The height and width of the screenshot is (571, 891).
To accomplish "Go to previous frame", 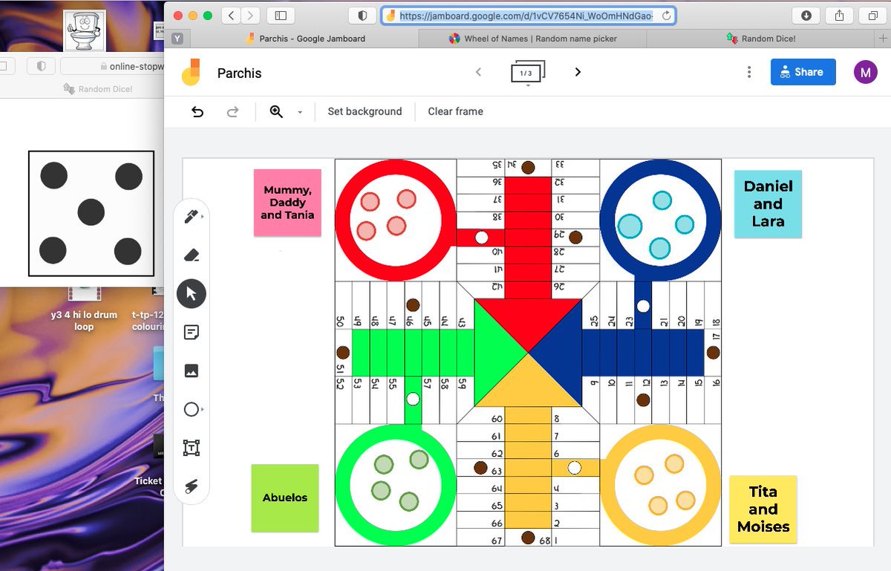I will pos(478,72).
